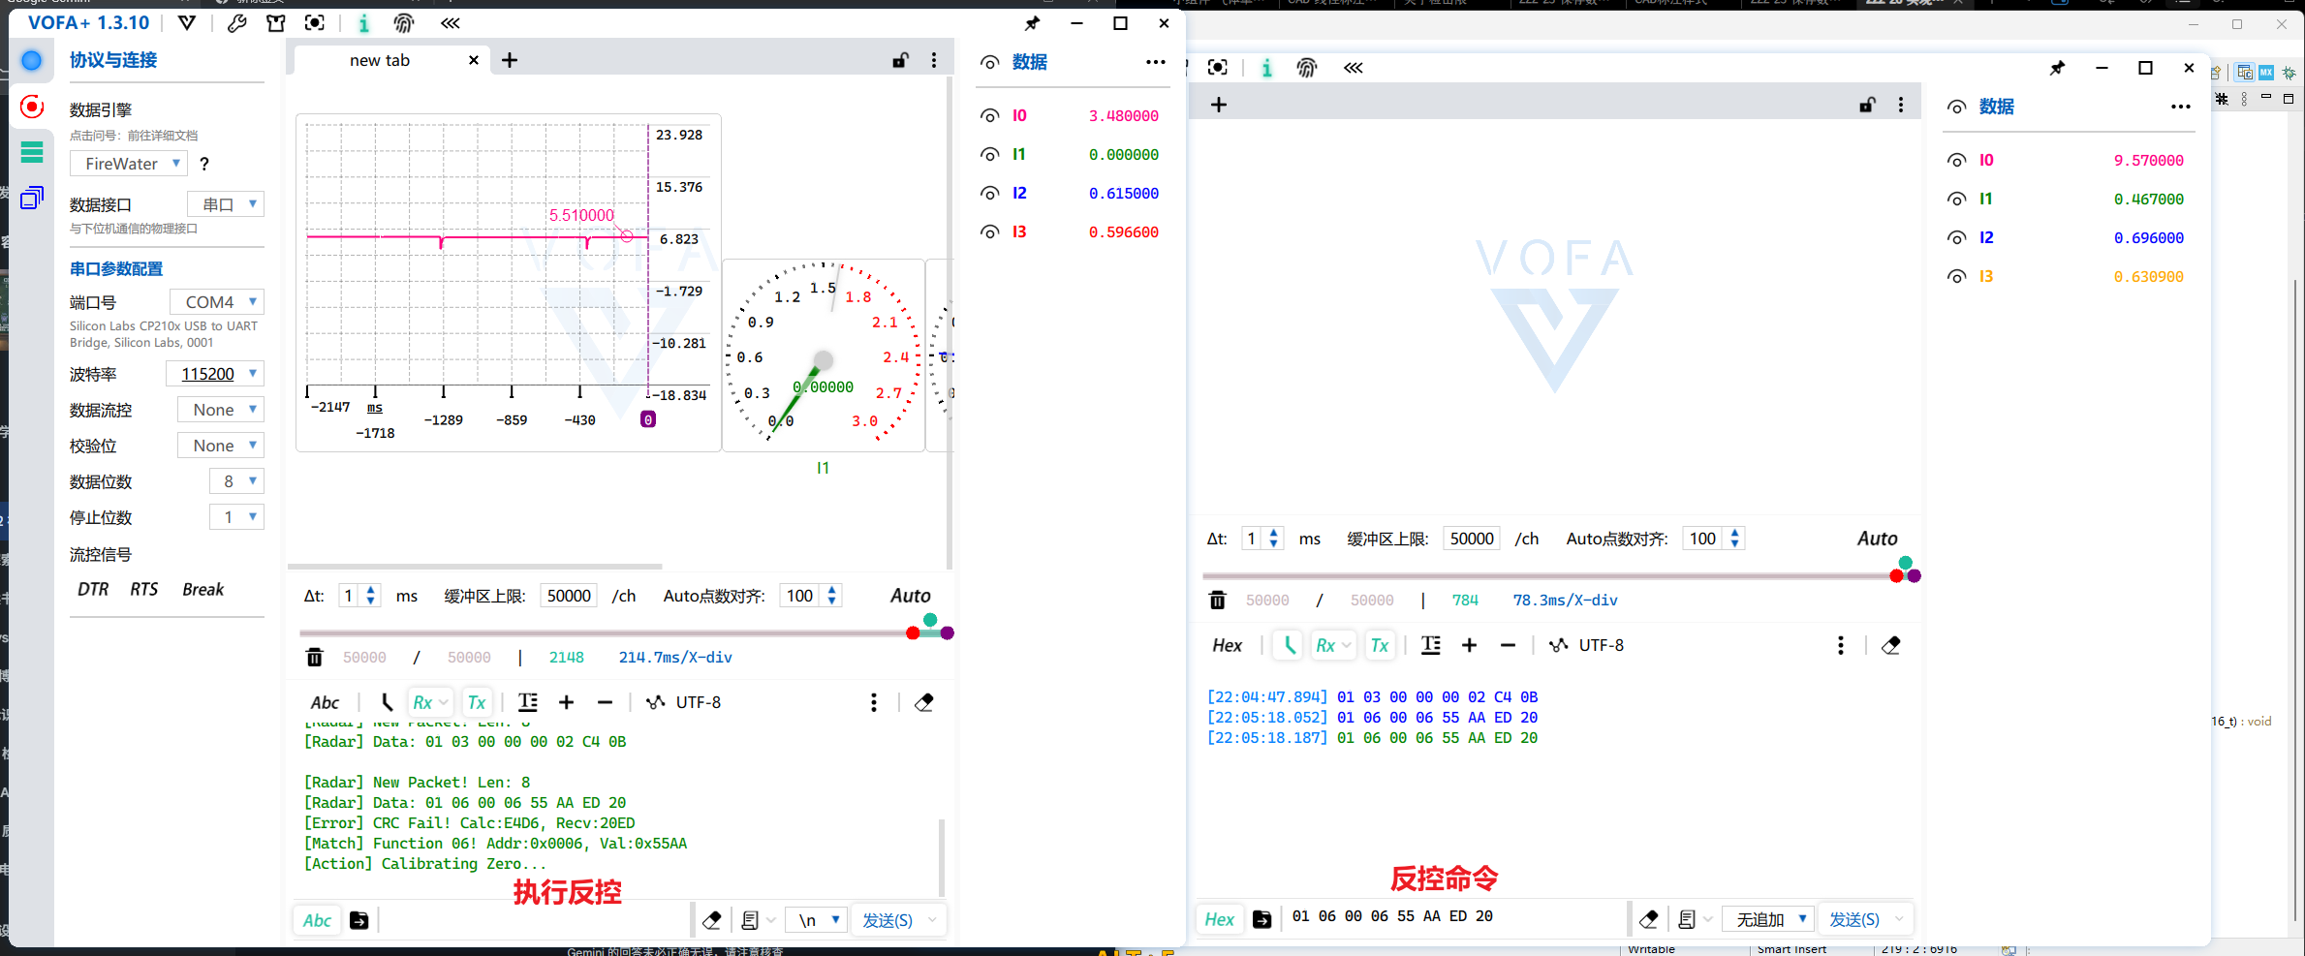This screenshot has width=2305, height=956.
Task: Open the FireWater data engine dropdown
Action: point(128,164)
